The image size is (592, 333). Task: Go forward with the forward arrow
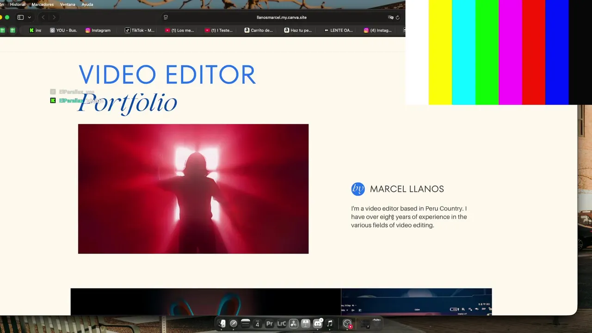tap(54, 18)
